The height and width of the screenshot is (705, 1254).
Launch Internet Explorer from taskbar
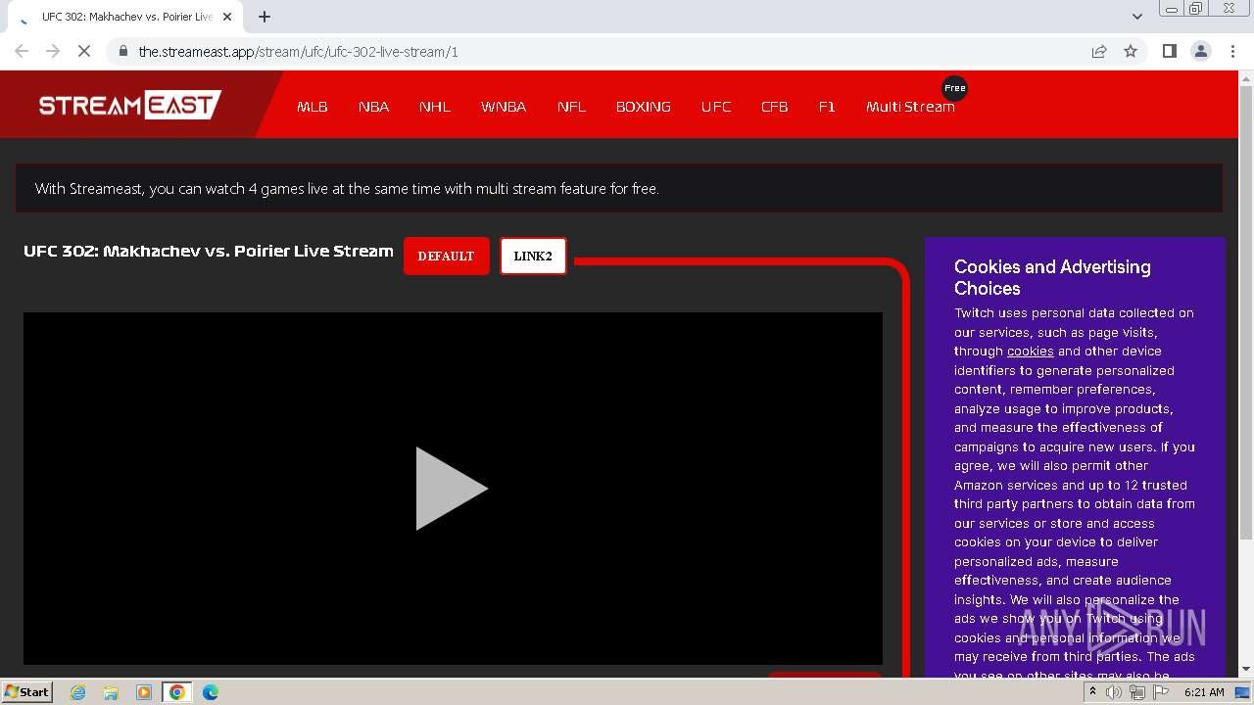click(x=77, y=692)
